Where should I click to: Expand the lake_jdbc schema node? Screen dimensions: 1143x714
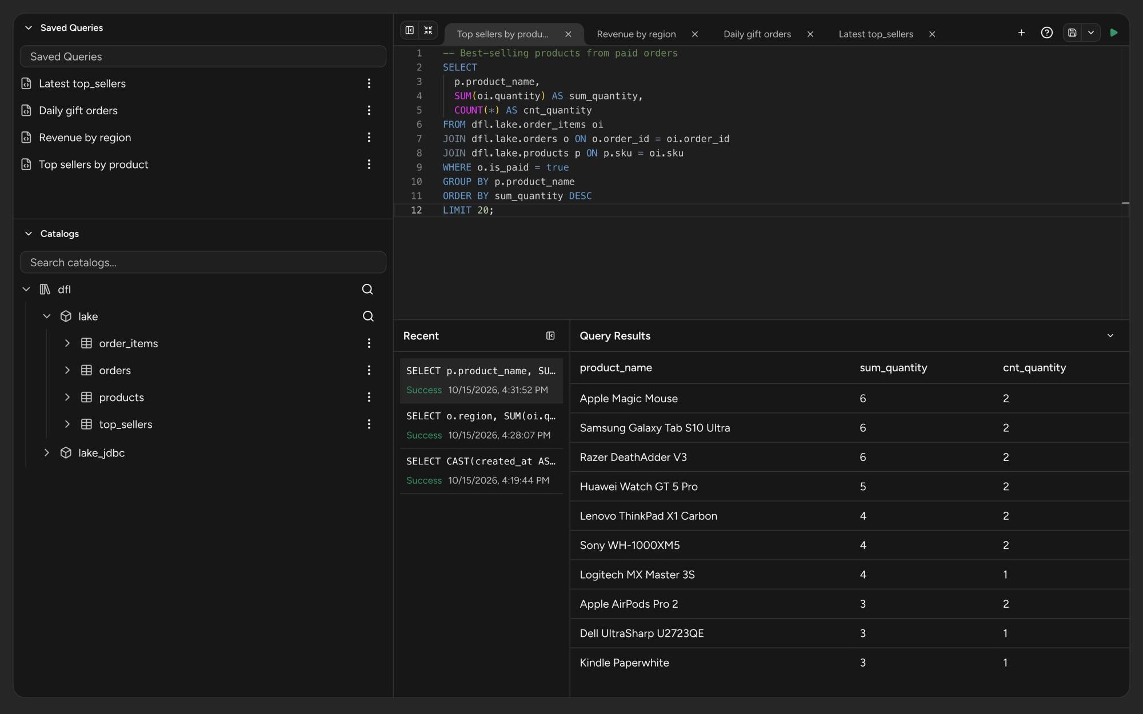(x=47, y=453)
